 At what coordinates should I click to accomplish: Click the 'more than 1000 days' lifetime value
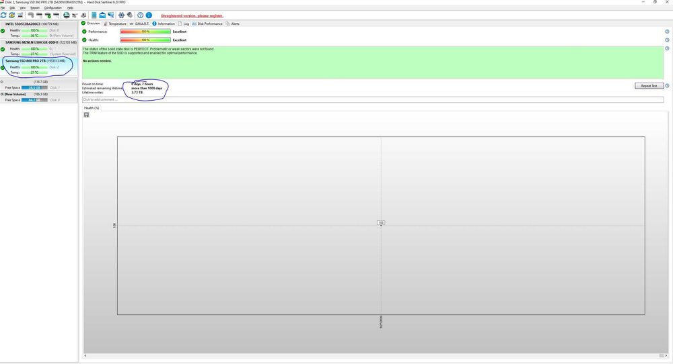tap(147, 88)
